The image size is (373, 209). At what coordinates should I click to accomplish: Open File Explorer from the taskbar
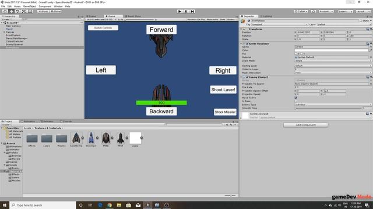coord(119,205)
